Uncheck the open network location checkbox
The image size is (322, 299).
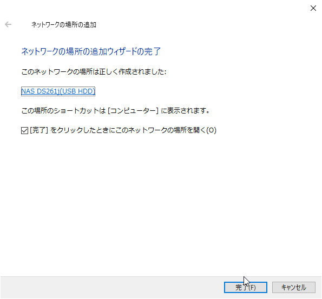tap(25, 130)
